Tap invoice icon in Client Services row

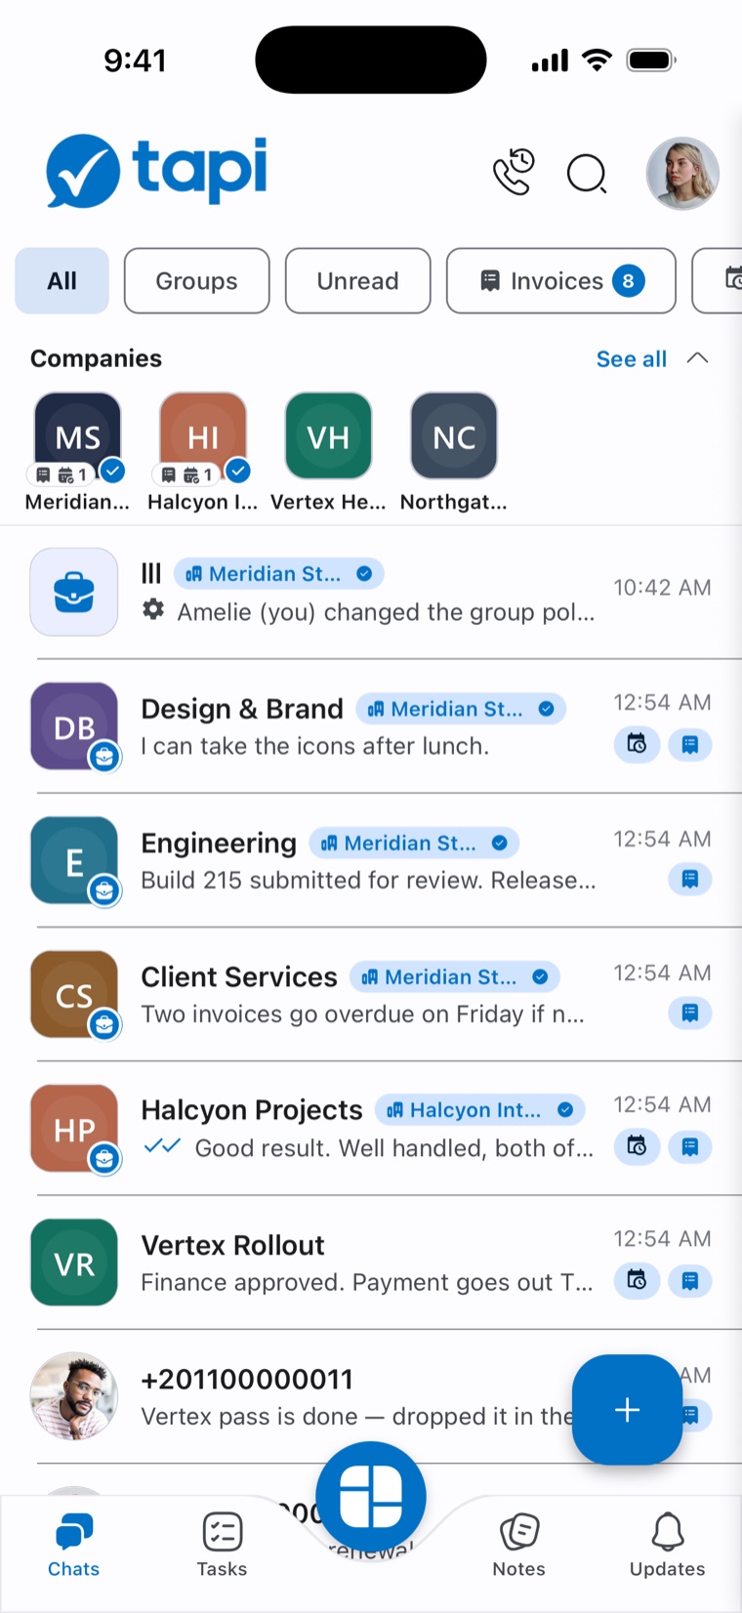[x=689, y=1013]
